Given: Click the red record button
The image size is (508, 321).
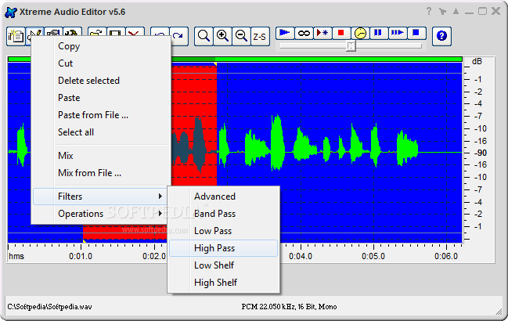Looking at the screenshot, I should pyautogui.click(x=340, y=33).
